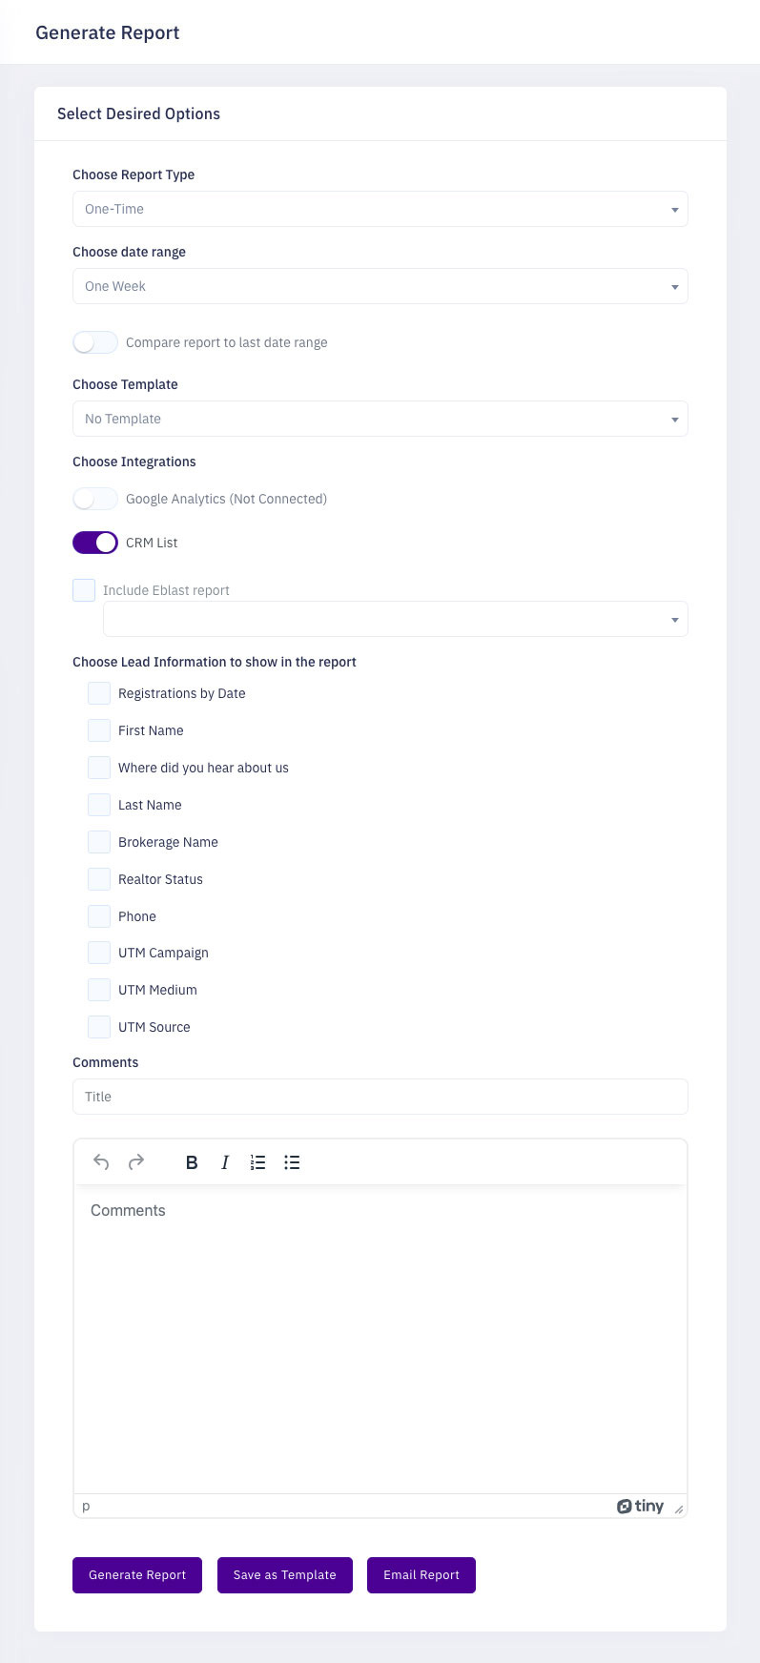This screenshot has height=1663, width=760.
Task: Insert a numbered list in editor
Action: coord(257,1162)
